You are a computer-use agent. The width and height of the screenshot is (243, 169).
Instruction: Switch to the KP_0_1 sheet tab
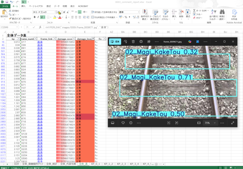95,164
